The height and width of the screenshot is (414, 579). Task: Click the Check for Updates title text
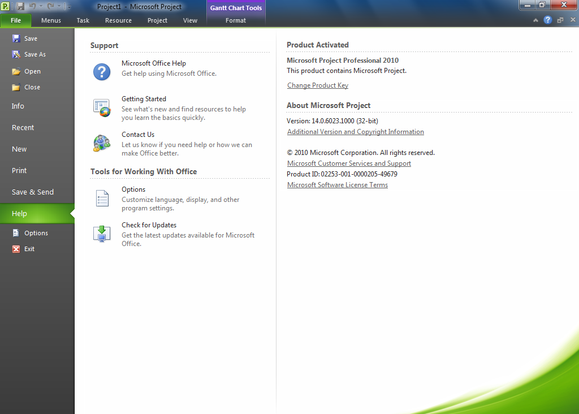coord(149,225)
